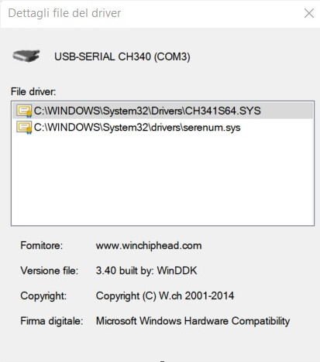
Task: Select the CH341S64.SYS certificate file icon
Action: (24, 111)
